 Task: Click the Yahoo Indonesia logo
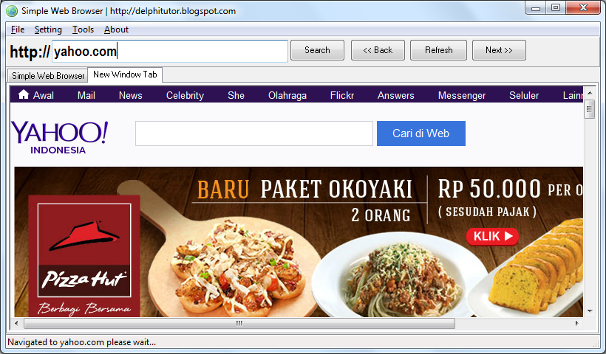[60, 137]
